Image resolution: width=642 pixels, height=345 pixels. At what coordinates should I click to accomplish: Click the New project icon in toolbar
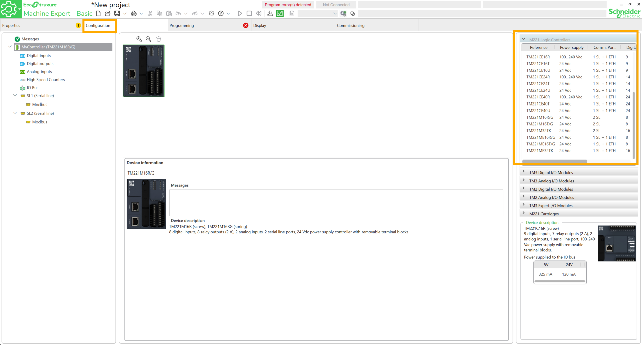(x=98, y=13)
